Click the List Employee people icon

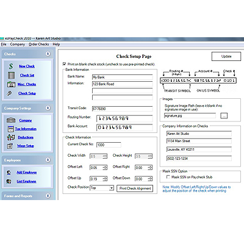point(9,181)
